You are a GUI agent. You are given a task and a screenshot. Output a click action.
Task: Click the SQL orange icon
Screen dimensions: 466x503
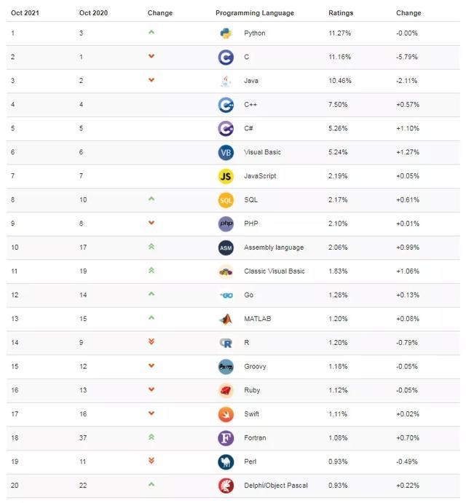226,199
